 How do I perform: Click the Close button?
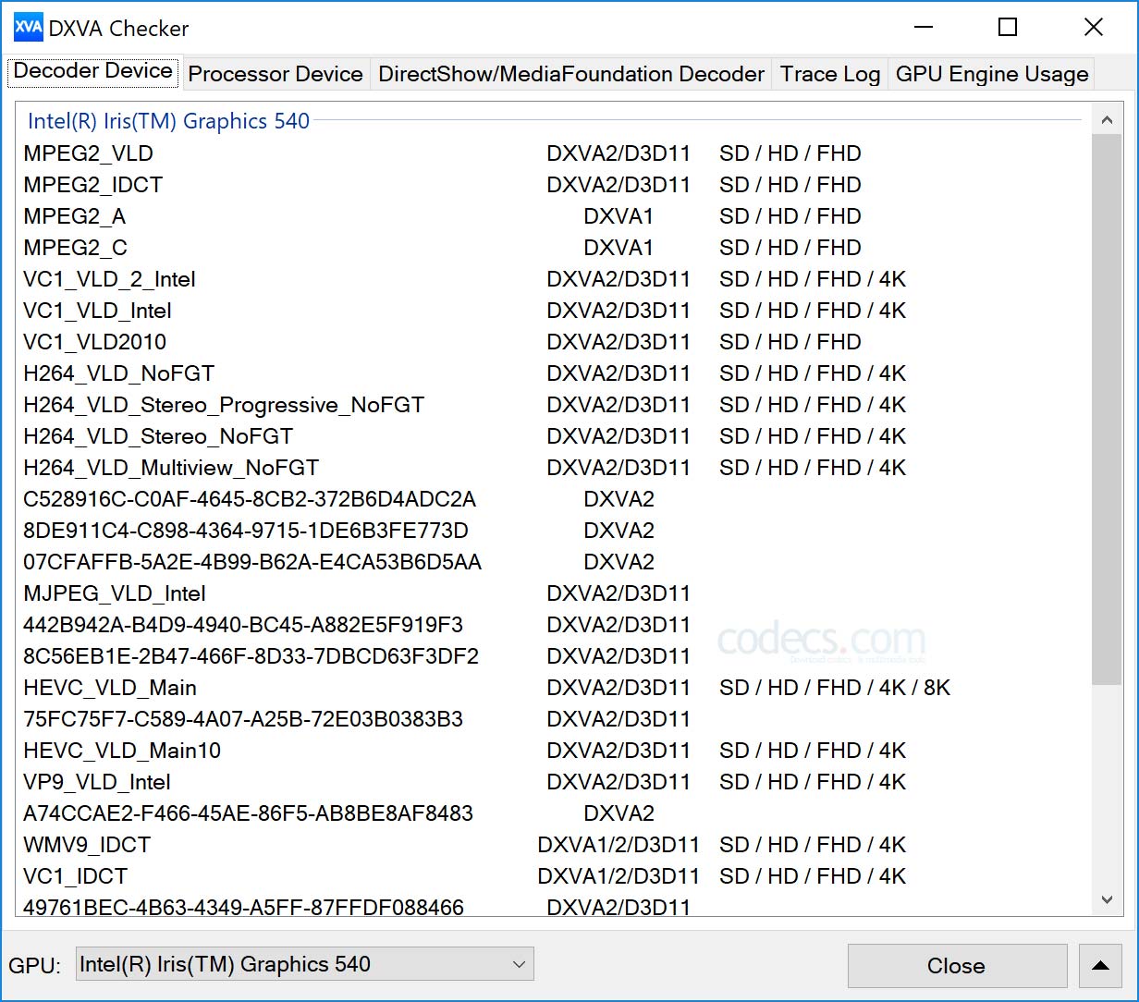(957, 966)
